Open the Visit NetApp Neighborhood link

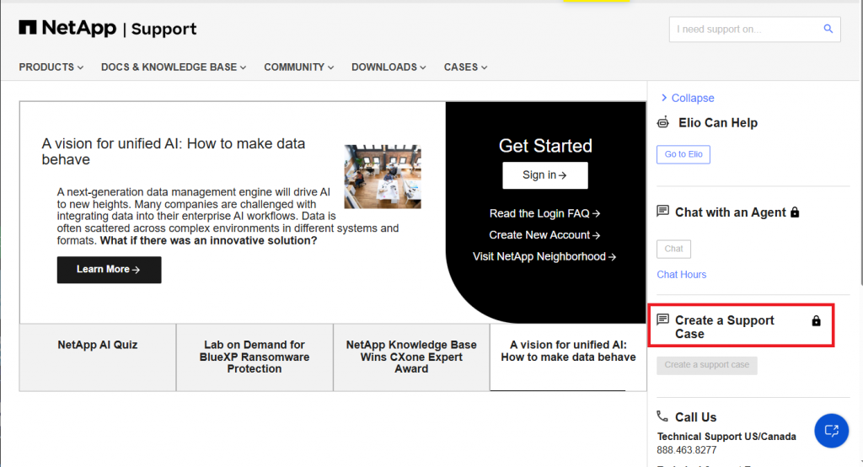point(545,256)
